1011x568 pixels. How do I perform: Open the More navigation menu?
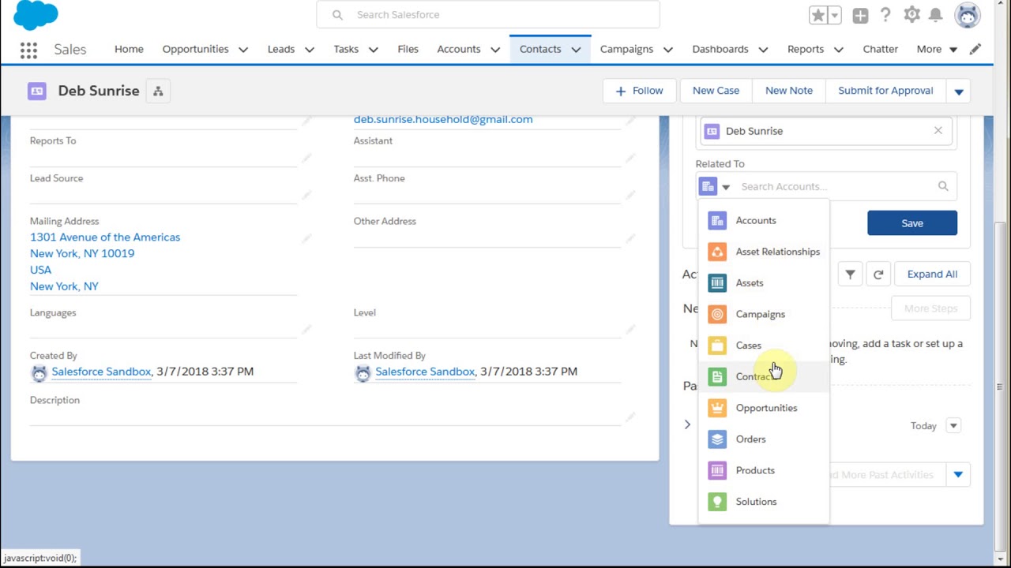click(937, 49)
